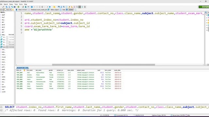Select the highlighted table in the exam_marks tree
The image size is (209, 117).
pos(7,47)
